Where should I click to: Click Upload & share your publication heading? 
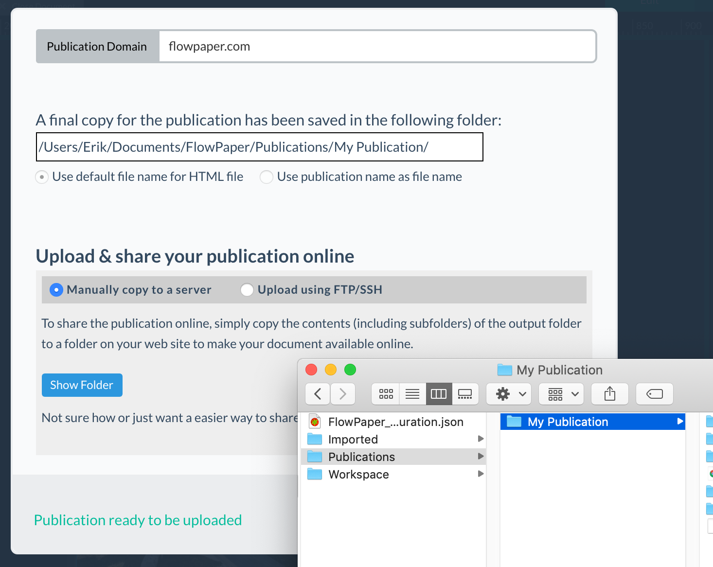point(195,256)
